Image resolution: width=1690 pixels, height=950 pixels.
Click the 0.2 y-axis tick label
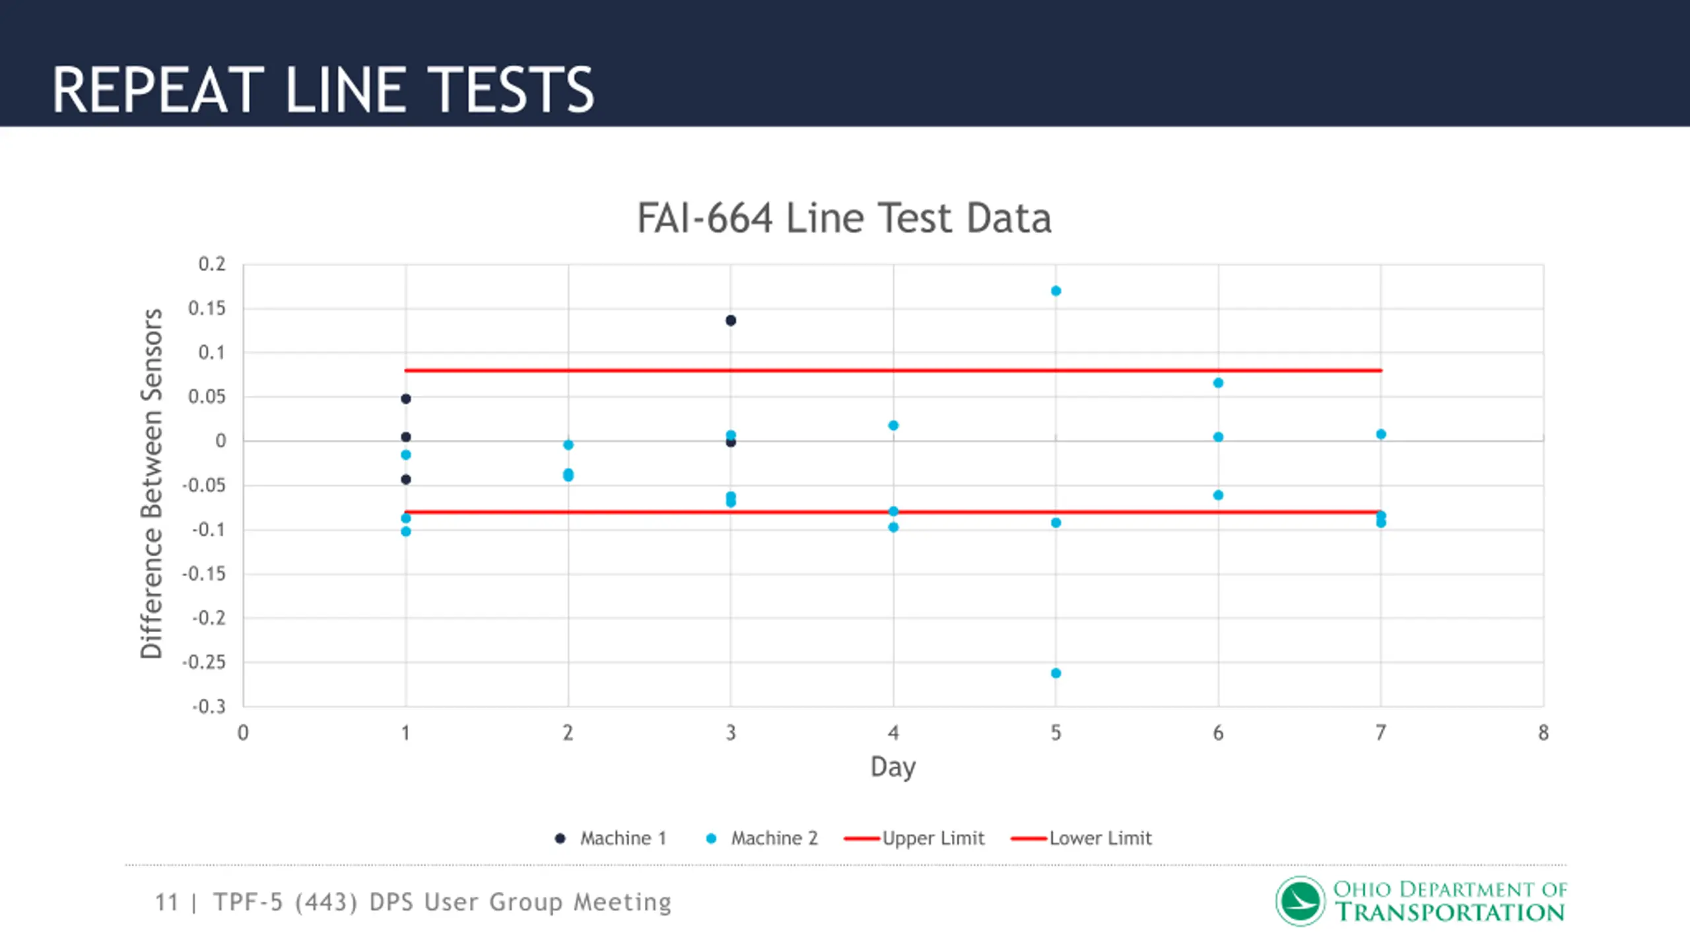coord(212,264)
